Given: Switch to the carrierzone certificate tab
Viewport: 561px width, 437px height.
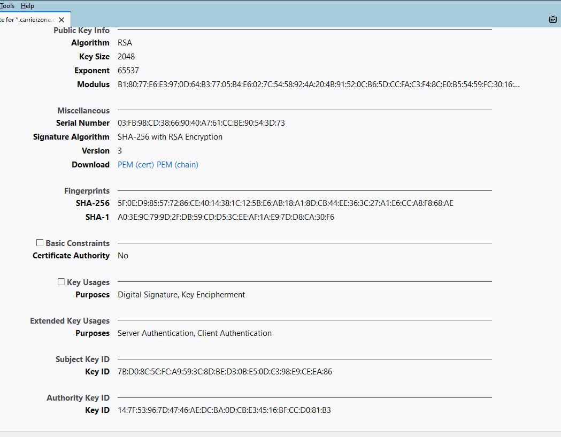Looking at the screenshot, I should (x=27, y=20).
